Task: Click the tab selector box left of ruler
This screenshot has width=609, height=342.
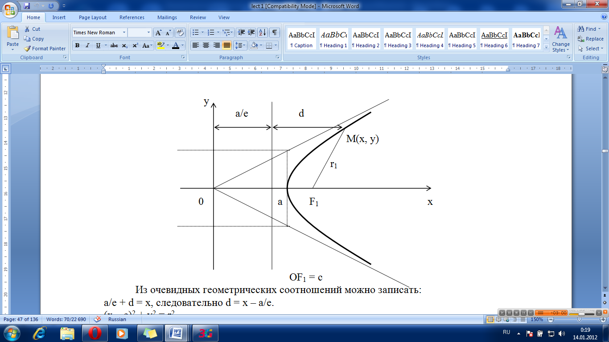Action: pos(5,69)
